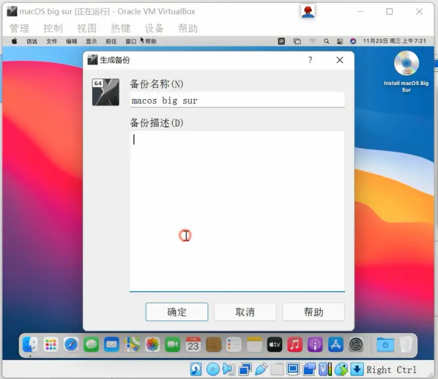
Task: Open the 管理 menu in VirtualBox
Action: click(19, 28)
